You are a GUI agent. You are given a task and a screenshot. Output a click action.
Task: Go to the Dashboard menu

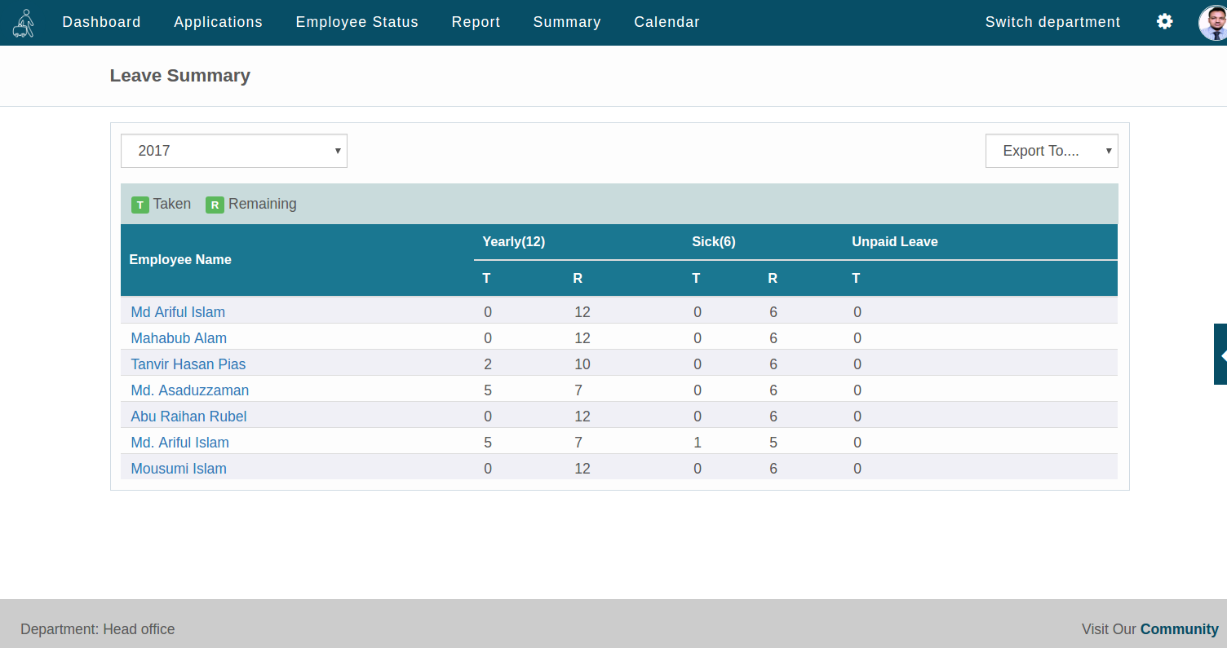click(x=101, y=22)
